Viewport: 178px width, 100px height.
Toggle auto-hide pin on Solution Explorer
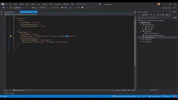(174, 12)
